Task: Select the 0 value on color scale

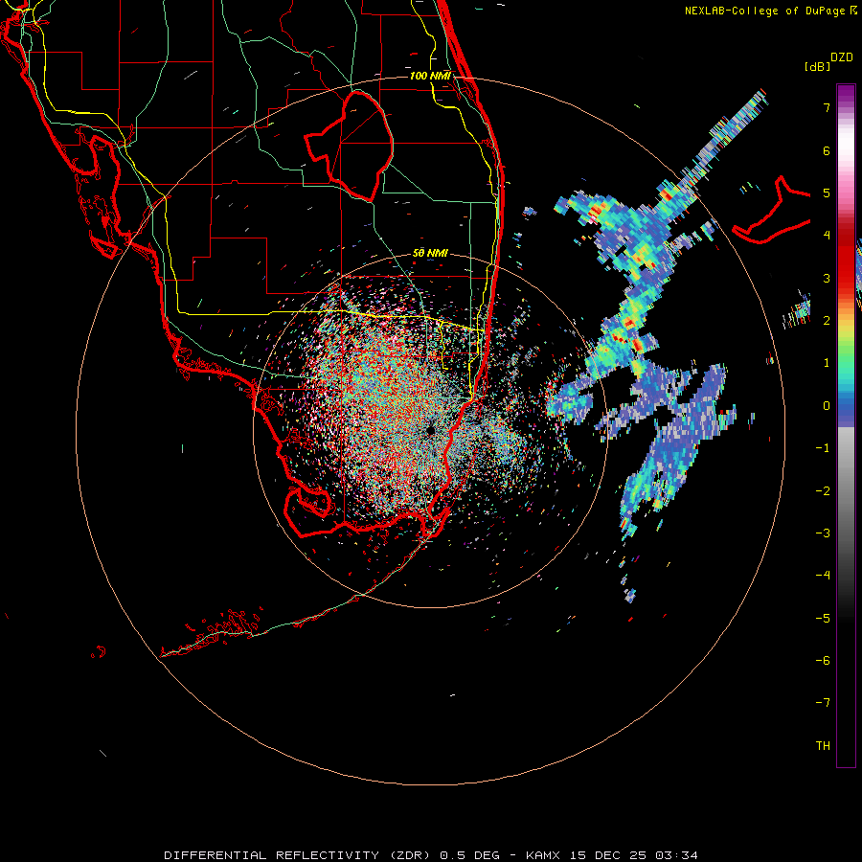Action: [827, 406]
